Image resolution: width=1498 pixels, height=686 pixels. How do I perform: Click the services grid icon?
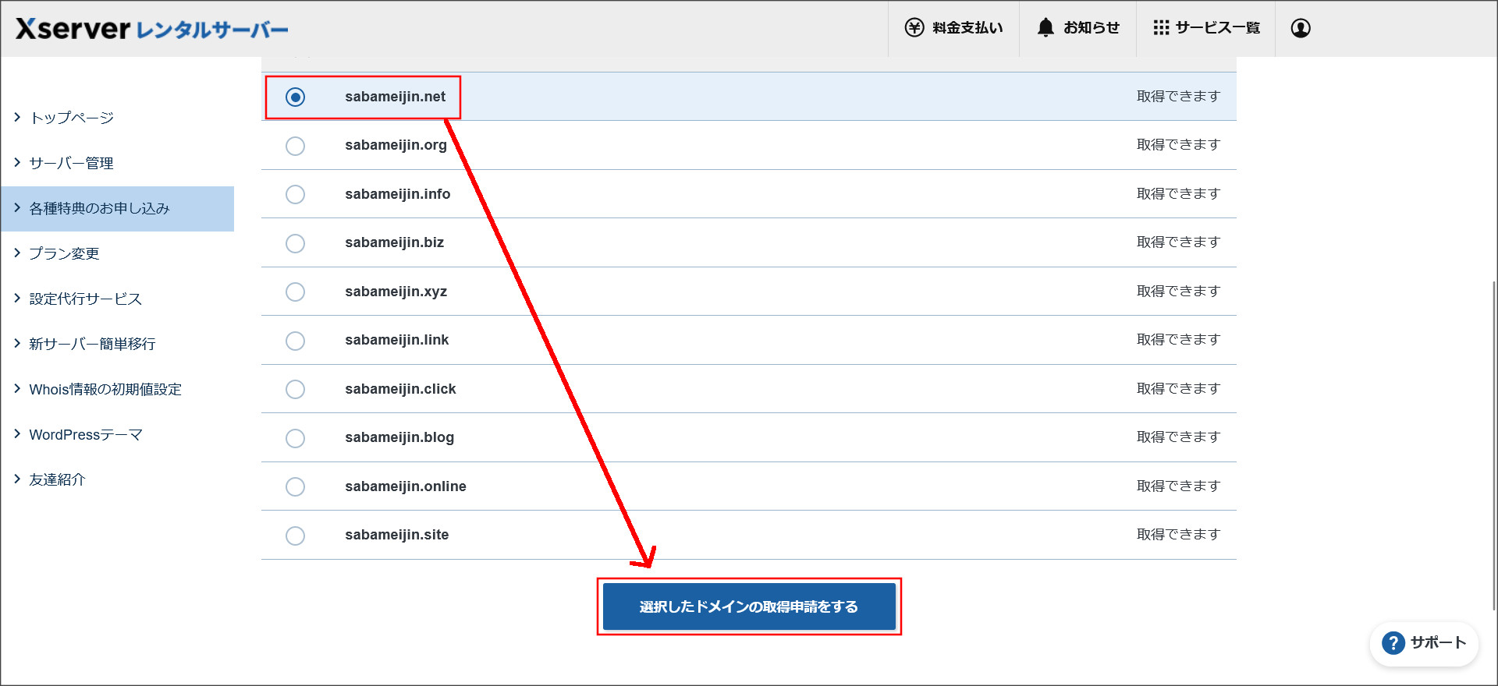coord(1161,28)
